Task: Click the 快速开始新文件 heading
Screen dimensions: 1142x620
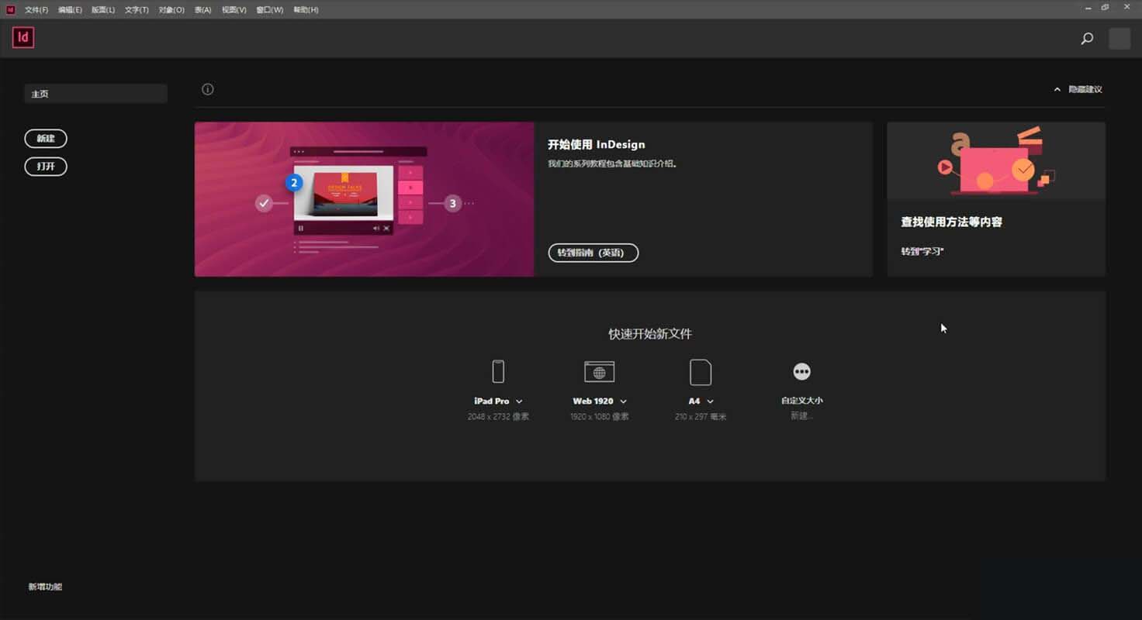Action: click(650, 334)
